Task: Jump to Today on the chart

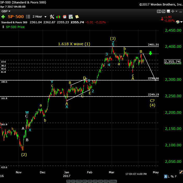Action: point(112,181)
